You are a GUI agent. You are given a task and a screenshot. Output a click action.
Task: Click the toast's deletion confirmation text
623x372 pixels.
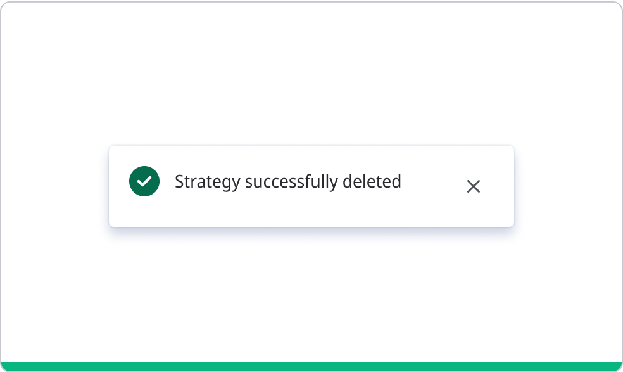pyautogui.click(x=288, y=182)
